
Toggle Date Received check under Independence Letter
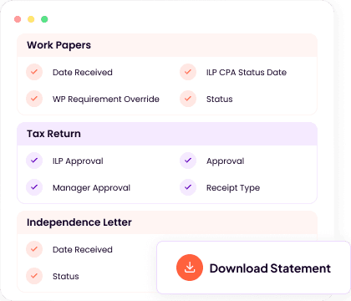(34, 249)
